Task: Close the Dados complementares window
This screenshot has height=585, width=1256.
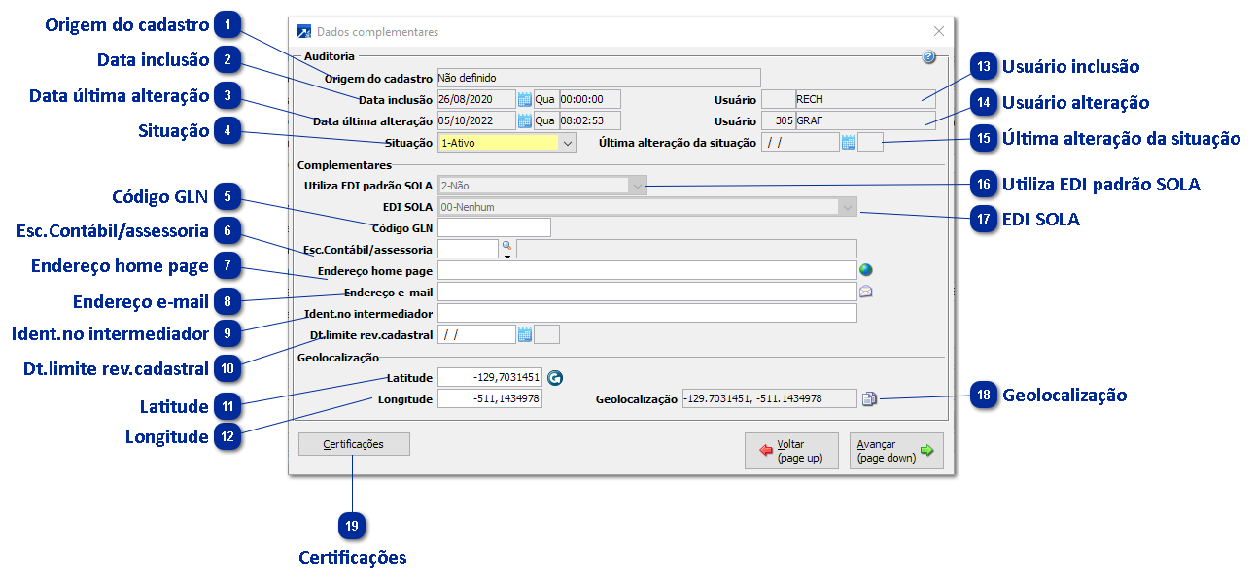Action: (938, 32)
